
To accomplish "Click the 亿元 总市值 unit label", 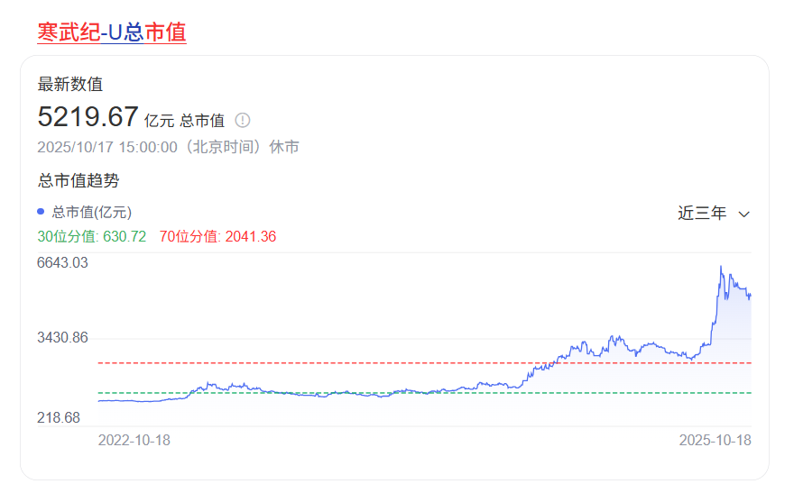I will 184,121.
